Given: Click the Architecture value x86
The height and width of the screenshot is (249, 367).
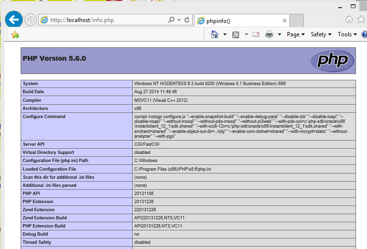Looking at the screenshot, I should pyautogui.click(x=138, y=108).
